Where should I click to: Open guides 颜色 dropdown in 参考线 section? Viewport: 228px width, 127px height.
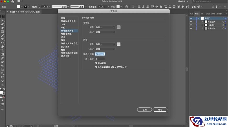pos(105,27)
